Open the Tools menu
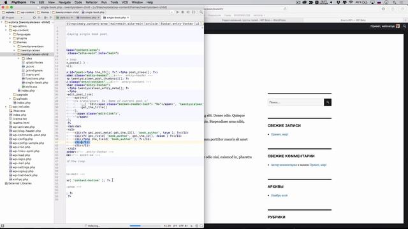Image resolution: width=408 pixels, height=229 pixels. (114, 3)
